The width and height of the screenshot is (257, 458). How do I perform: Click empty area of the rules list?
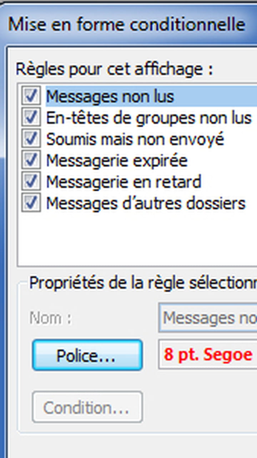tap(137, 240)
